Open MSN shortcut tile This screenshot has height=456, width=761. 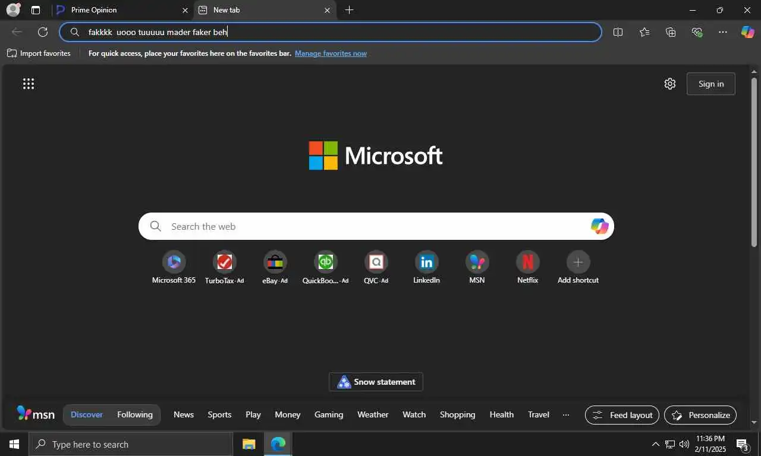click(x=477, y=267)
